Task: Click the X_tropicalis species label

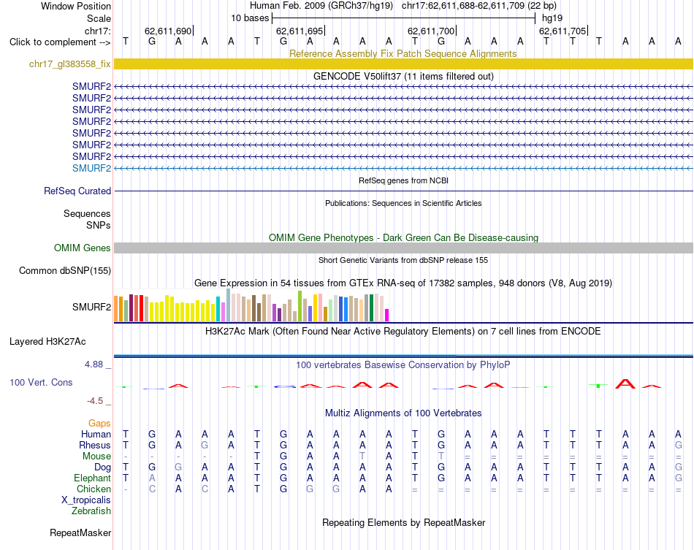Action: point(86,500)
